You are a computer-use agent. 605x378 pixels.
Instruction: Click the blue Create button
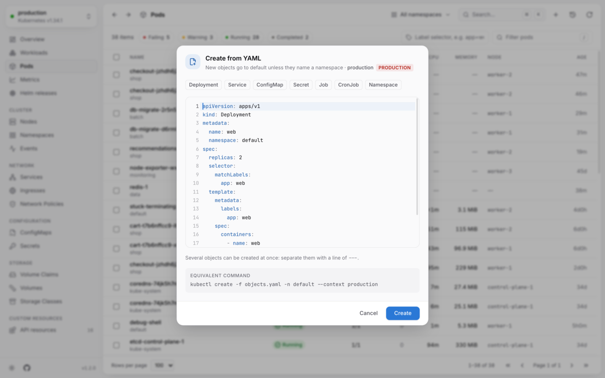pyautogui.click(x=402, y=313)
